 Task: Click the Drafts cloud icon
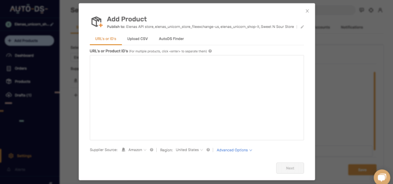(9, 95)
